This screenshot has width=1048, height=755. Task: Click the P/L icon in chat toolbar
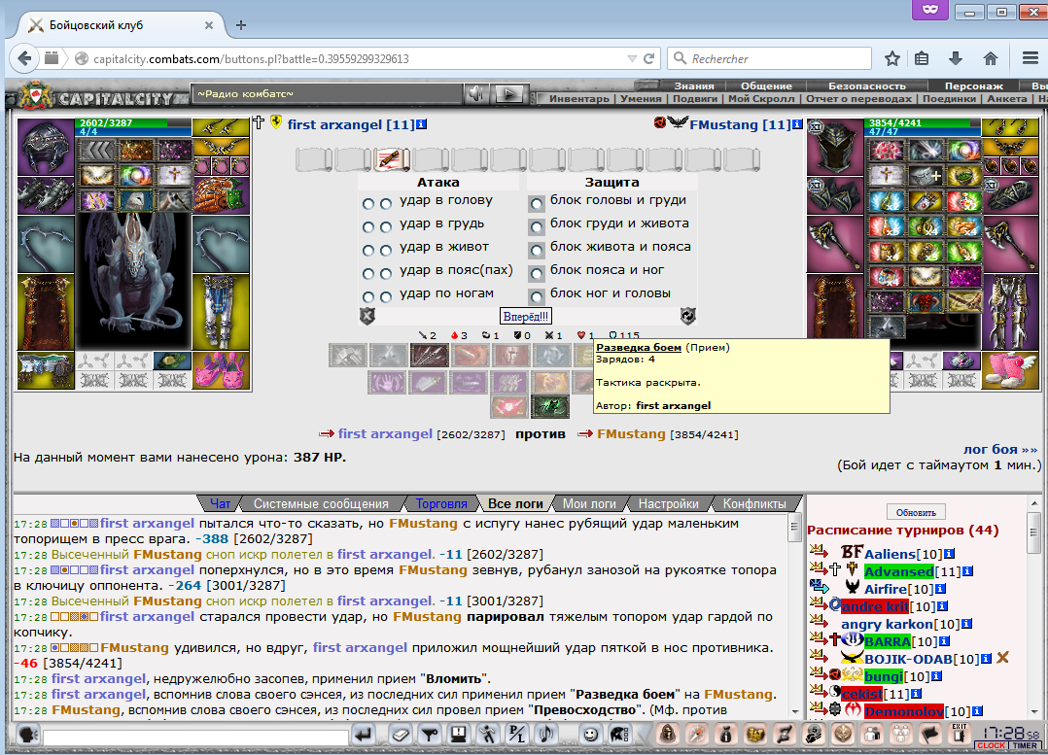tap(516, 735)
